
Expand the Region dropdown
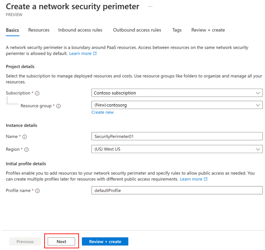(x=177, y=149)
